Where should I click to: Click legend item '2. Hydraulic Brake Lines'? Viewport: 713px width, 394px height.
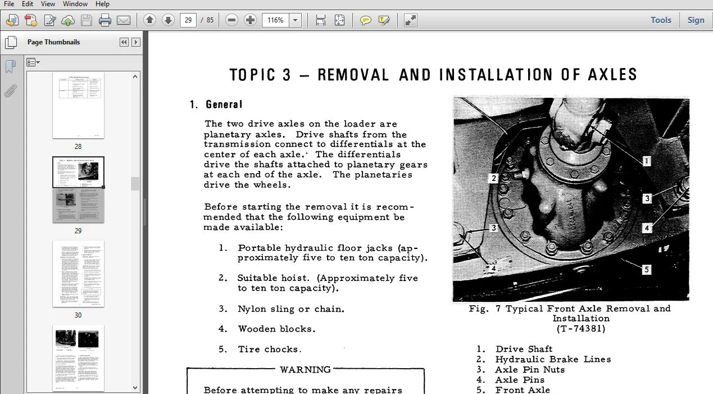click(543, 359)
